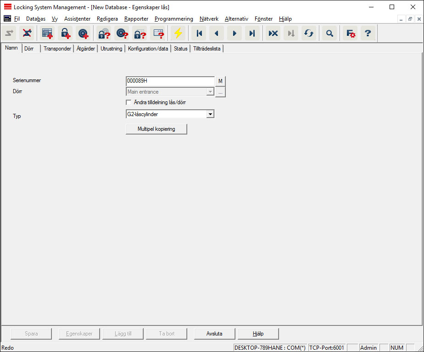Go to the next record arrow
The image size is (424, 352).
(x=234, y=34)
